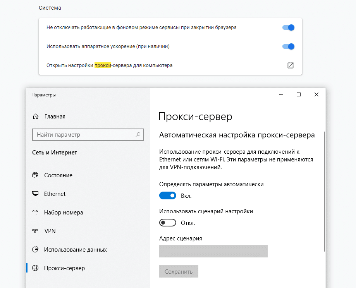Image resolution: width=356 pixels, height=288 pixels.
Task: Click the Home icon next to Главная
Action: [x=36, y=117]
